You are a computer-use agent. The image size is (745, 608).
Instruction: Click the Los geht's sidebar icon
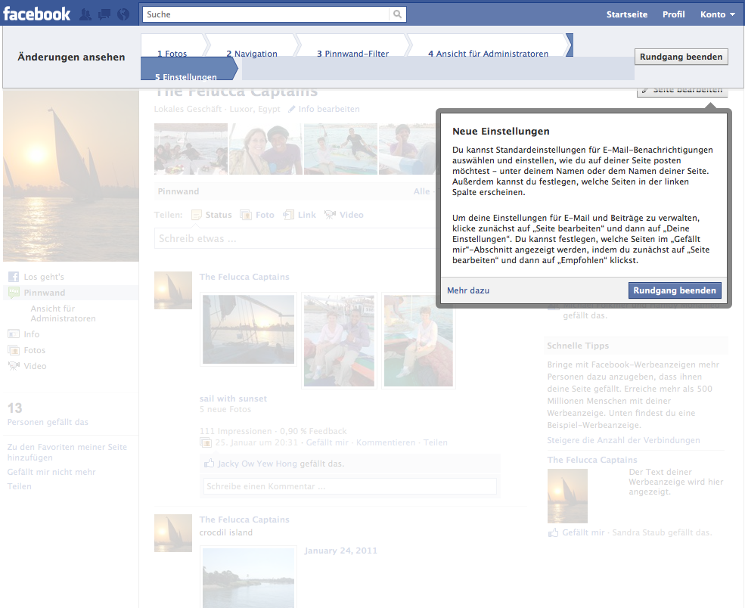[x=14, y=277]
